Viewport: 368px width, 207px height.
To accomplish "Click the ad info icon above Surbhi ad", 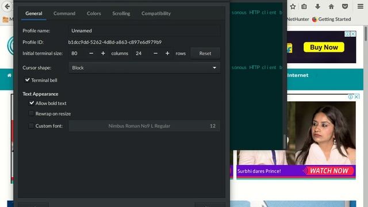I will (x=351, y=97).
